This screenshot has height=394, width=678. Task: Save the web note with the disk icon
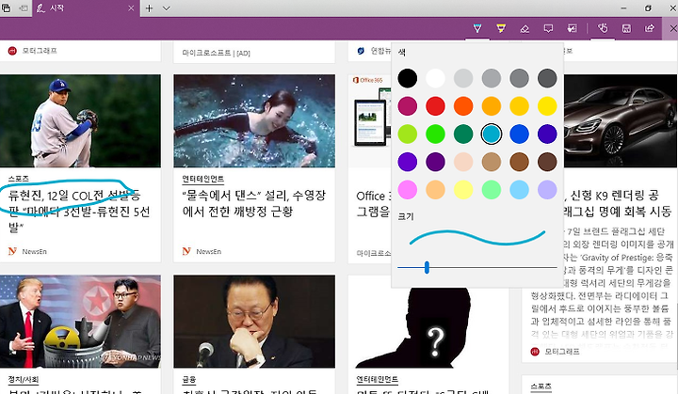coord(626,28)
